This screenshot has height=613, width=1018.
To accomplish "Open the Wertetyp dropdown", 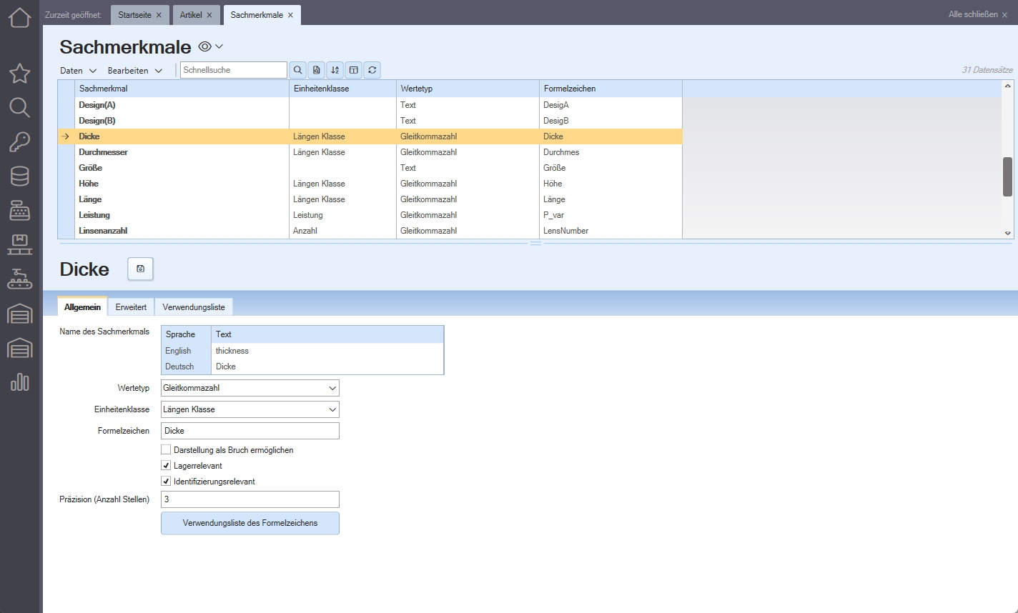I will tap(332, 388).
